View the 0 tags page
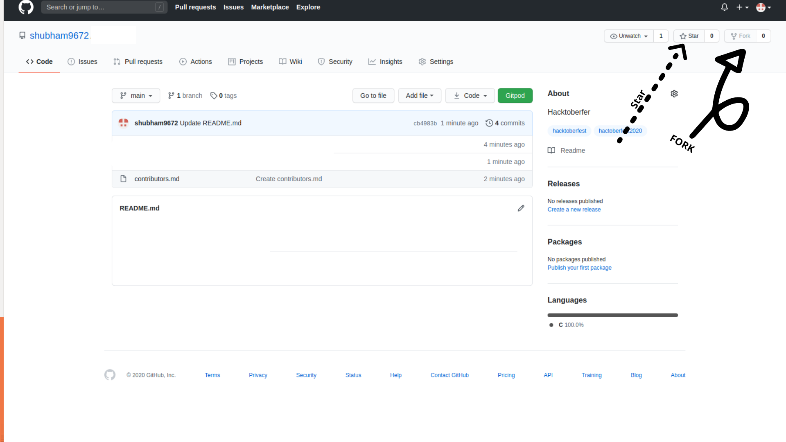Image resolution: width=786 pixels, height=442 pixels. (x=224, y=95)
